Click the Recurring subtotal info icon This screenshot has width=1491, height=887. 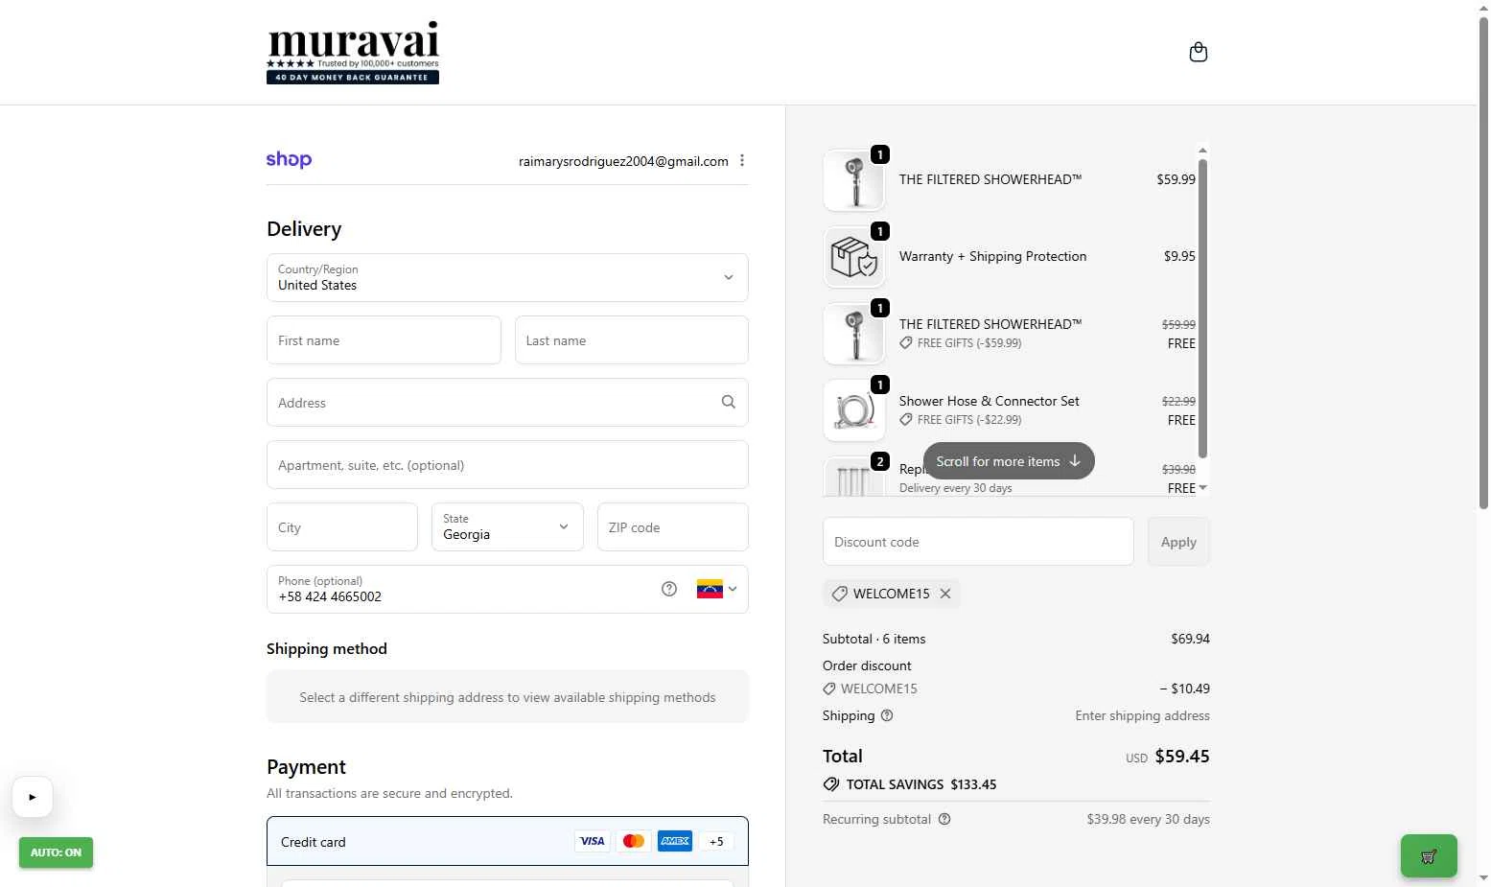pyautogui.click(x=944, y=819)
